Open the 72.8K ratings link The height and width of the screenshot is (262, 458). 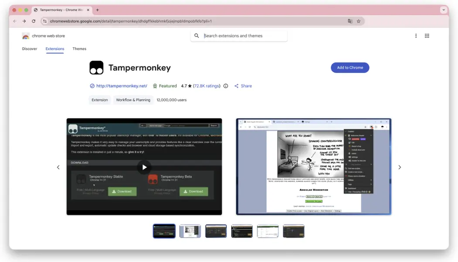tap(206, 86)
